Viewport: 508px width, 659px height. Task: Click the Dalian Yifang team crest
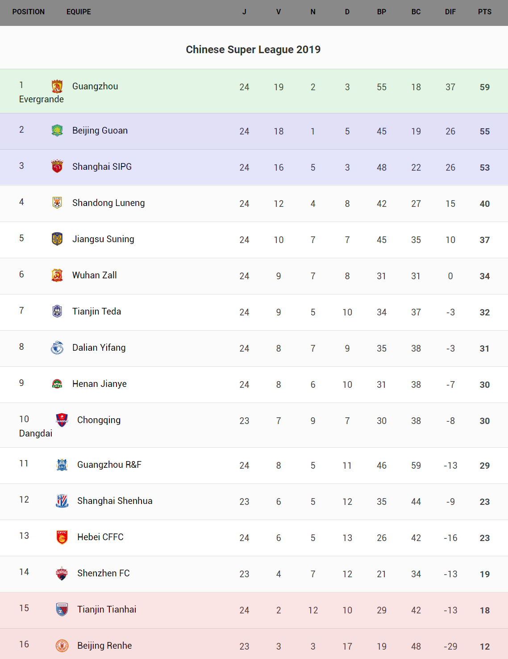(x=57, y=348)
